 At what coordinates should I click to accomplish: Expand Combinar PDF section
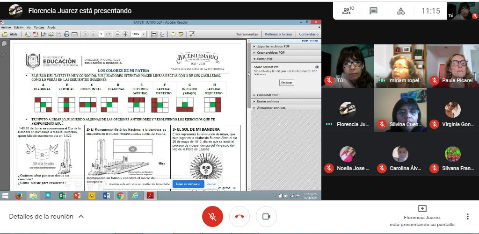[286, 95]
